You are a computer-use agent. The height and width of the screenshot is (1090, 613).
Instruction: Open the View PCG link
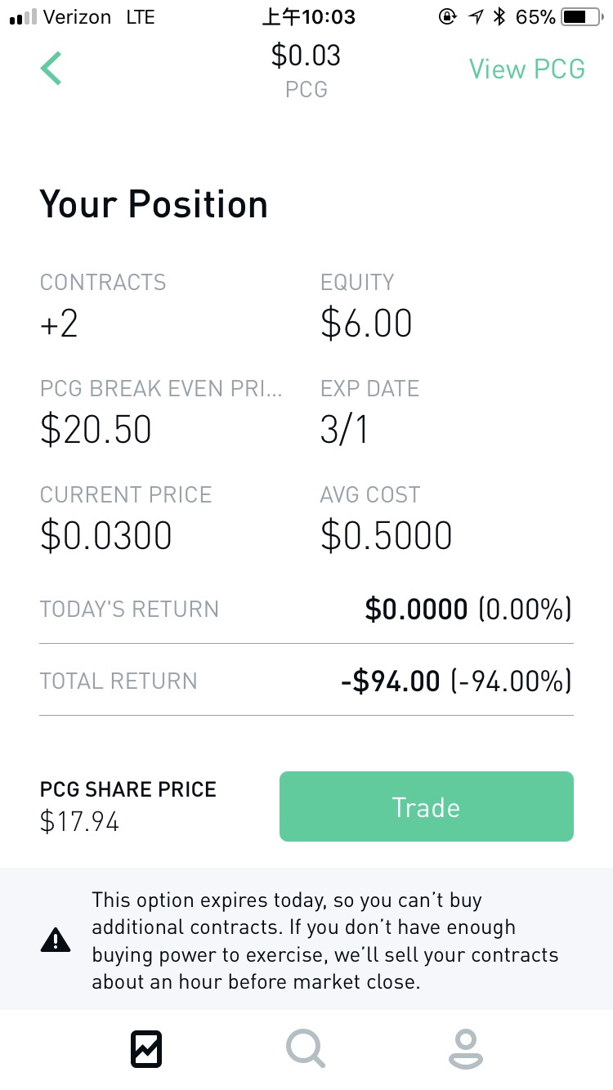(526, 69)
